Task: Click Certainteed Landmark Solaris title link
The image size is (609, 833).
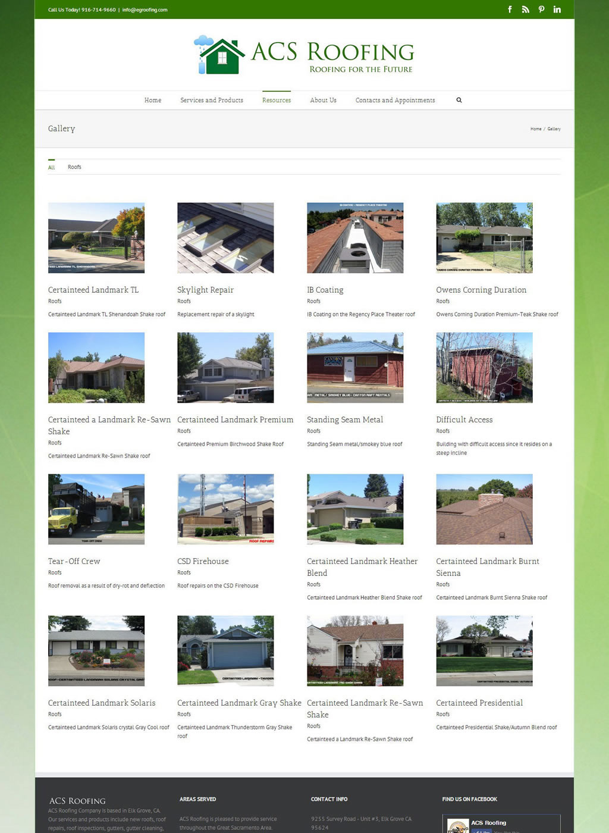Action: [x=102, y=703]
